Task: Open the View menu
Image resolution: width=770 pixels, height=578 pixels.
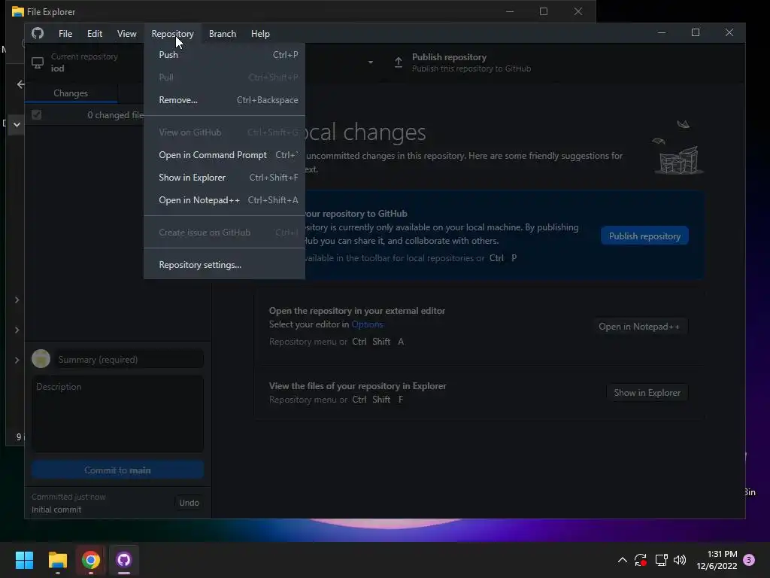Action: point(126,33)
